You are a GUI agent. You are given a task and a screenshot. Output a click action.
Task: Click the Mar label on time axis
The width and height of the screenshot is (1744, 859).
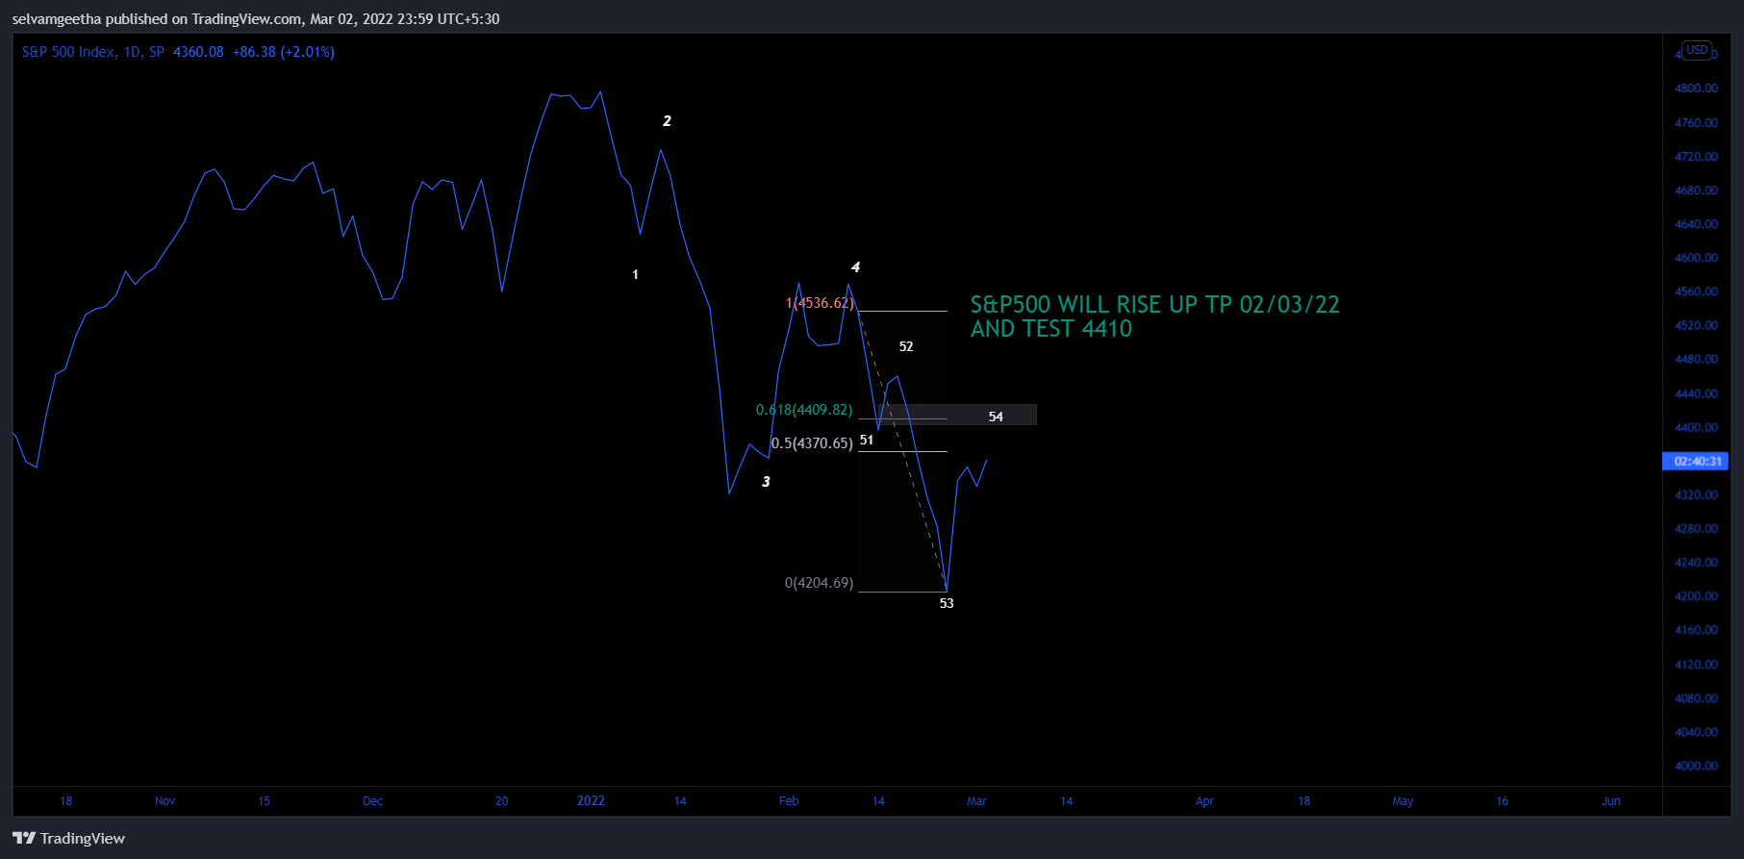(976, 801)
